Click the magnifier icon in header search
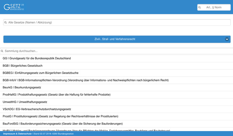The image size is (233, 136). [x=200, y=7]
